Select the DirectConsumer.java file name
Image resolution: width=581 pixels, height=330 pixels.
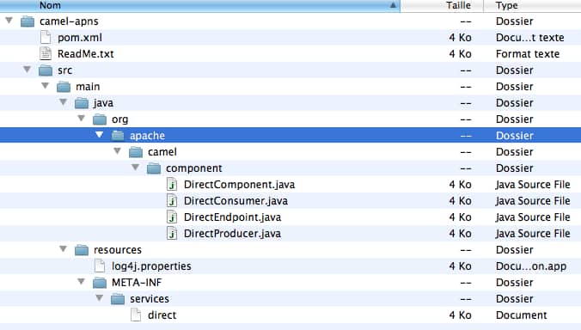click(235, 201)
